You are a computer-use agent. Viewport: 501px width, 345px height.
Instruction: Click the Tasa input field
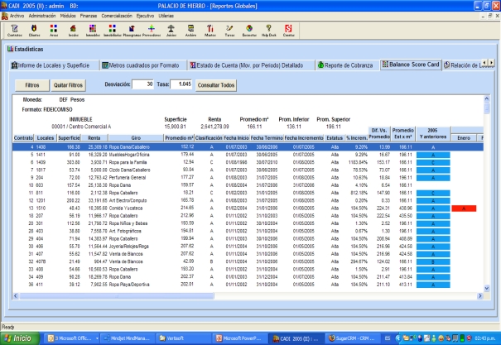tap(182, 84)
